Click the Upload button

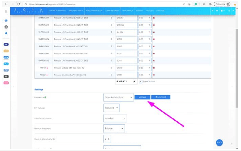coord(142,97)
